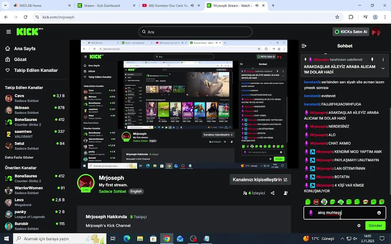
Task: Share the stream with the share icon
Action: tap(273, 193)
